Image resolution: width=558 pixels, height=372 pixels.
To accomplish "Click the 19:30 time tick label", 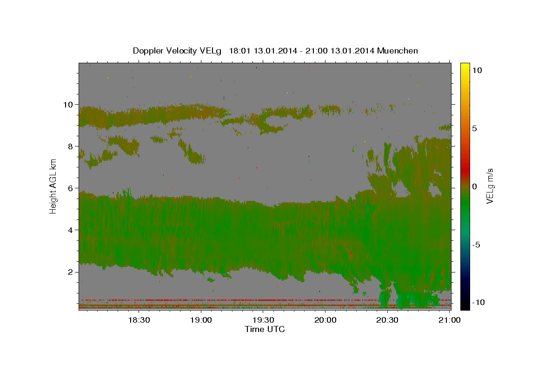I will [x=263, y=320].
